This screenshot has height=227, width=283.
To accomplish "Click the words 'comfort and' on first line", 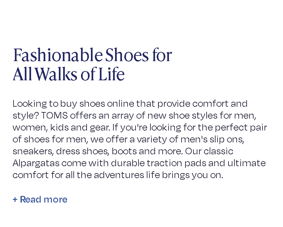I will (x=220, y=104).
